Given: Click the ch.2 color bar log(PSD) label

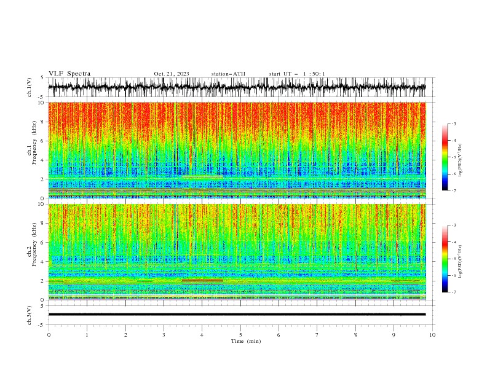Looking at the screenshot, I should pyautogui.click(x=460, y=262).
